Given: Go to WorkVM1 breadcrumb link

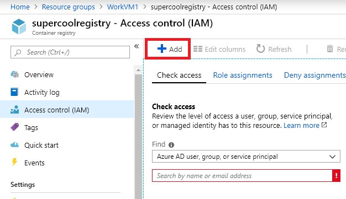Looking at the screenshot, I should tap(123, 7).
